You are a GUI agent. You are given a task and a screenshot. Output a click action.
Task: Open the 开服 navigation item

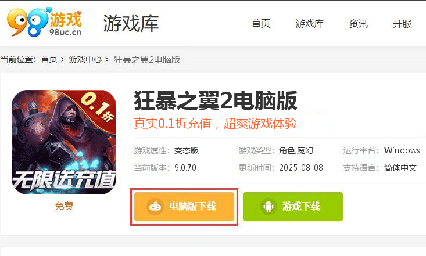point(402,24)
